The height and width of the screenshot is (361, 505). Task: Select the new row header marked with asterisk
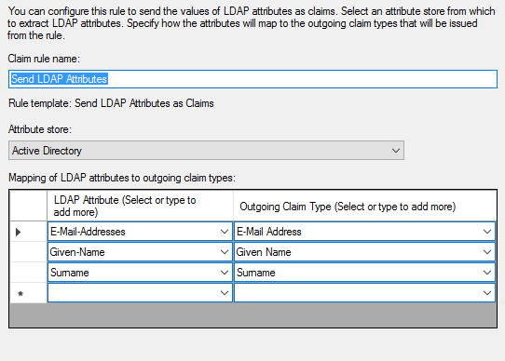(x=28, y=293)
